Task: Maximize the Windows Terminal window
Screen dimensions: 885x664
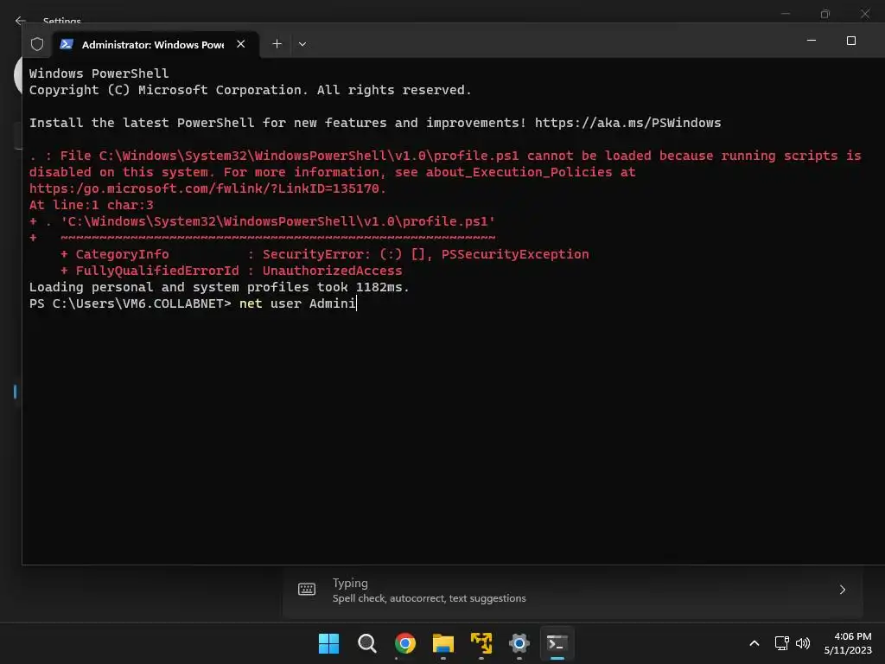Action: click(851, 41)
